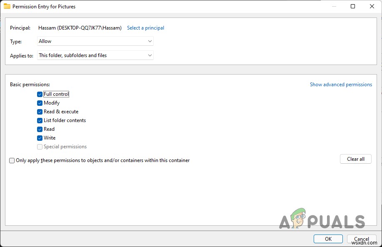382x247 pixels.
Task: Toggle the Read & execute permission
Action: (40, 112)
